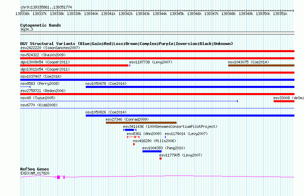Click the nsv1050826 (Coe2014) label
This screenshot has height=196, width=304.
point(106,112)
